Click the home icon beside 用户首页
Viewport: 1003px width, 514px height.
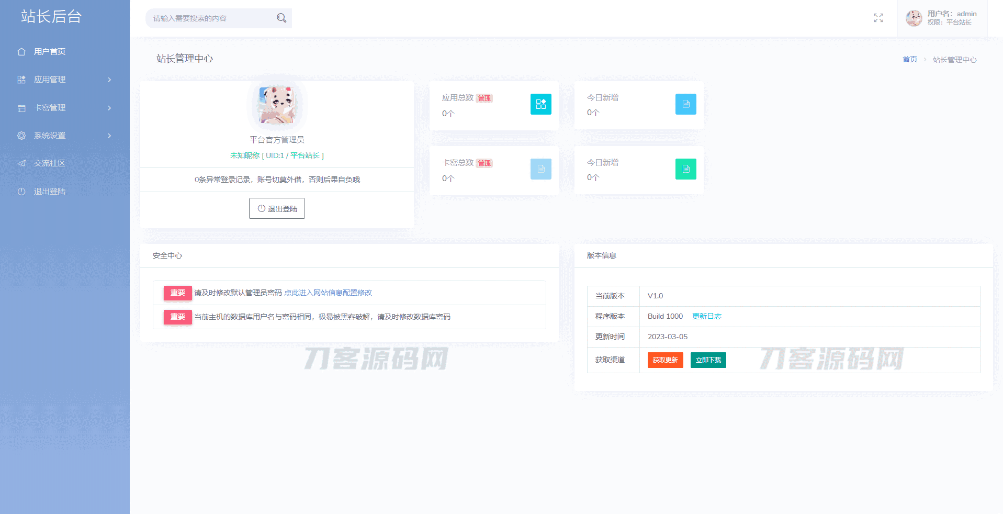(x=21, y=52)
